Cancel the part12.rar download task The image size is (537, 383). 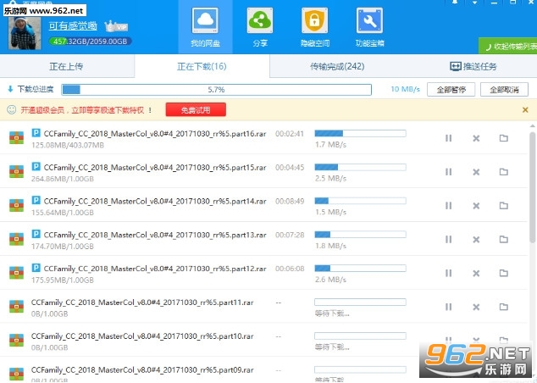click(x=476, y=273)
